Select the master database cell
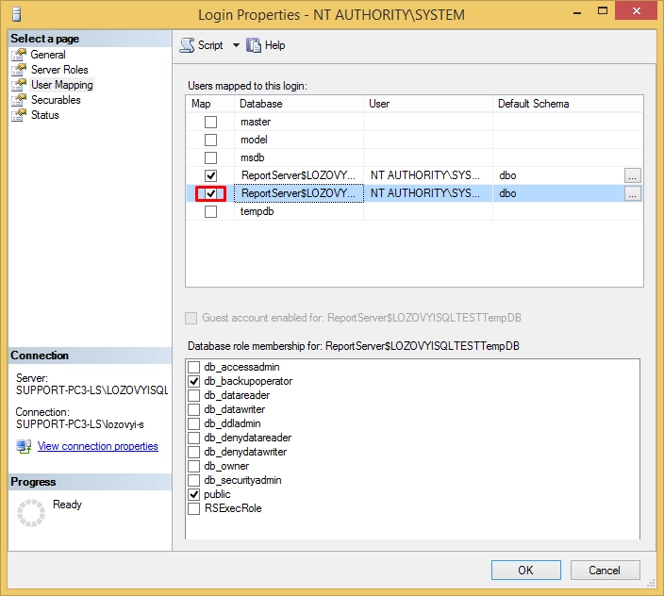This screenshot has height=596, width=664. 299,122
